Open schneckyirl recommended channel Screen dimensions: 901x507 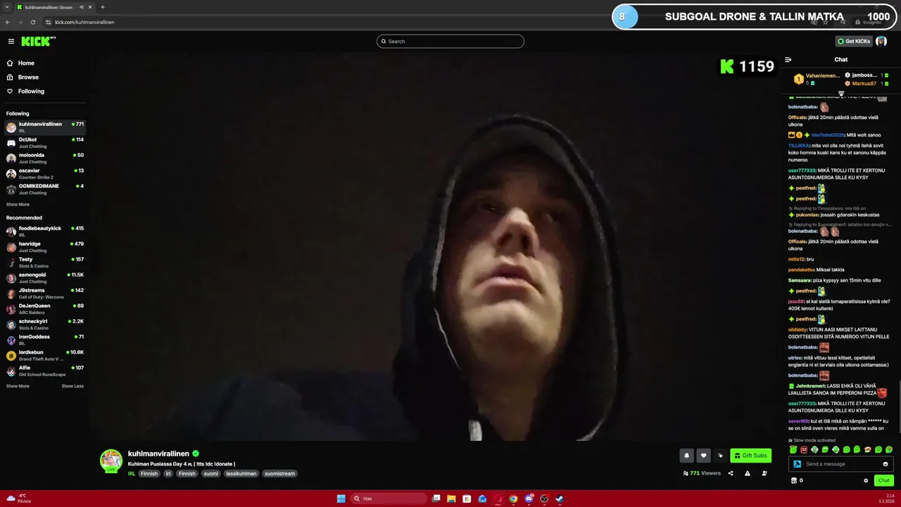click(x=44, y=324)
